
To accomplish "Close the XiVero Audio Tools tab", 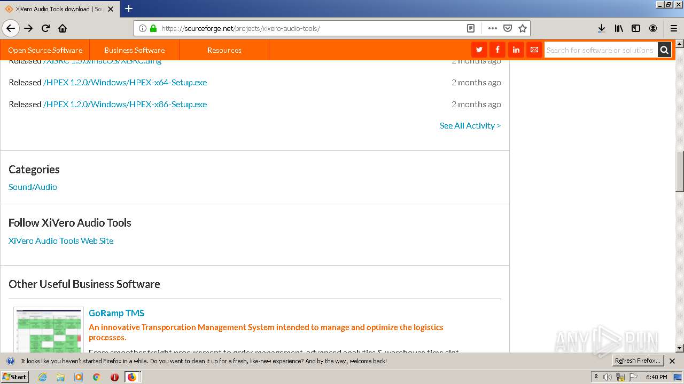I will pos(111,9).
